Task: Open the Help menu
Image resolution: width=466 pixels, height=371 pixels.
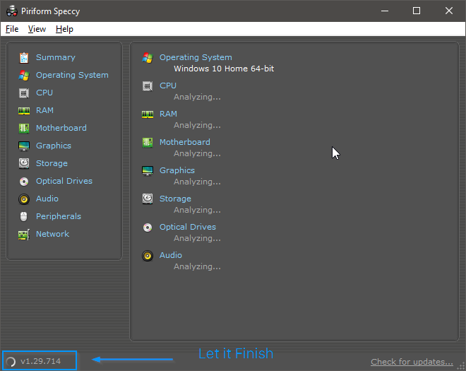Action: click(x=64, y=29)
